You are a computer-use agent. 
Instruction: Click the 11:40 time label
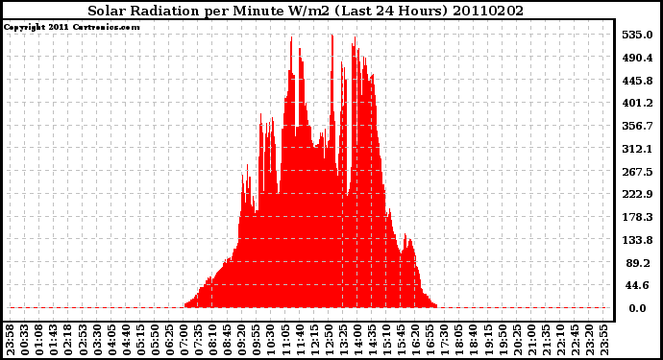(300, 341)
